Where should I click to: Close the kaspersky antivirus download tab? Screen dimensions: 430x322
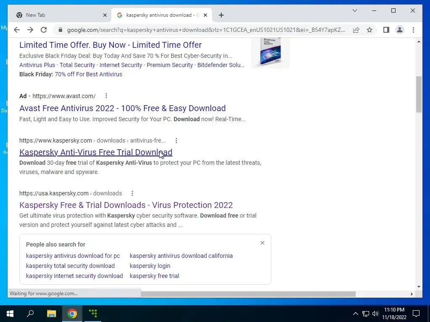click(x=205, y=16)
